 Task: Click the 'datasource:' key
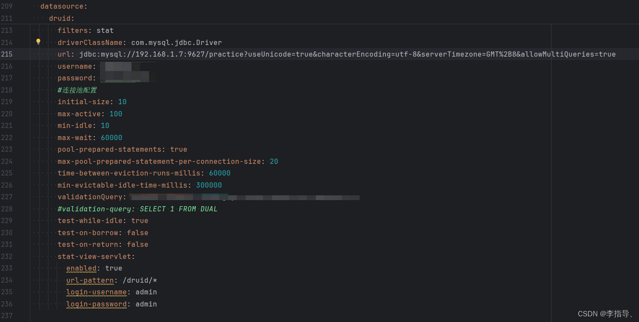[x=64, y=6]
